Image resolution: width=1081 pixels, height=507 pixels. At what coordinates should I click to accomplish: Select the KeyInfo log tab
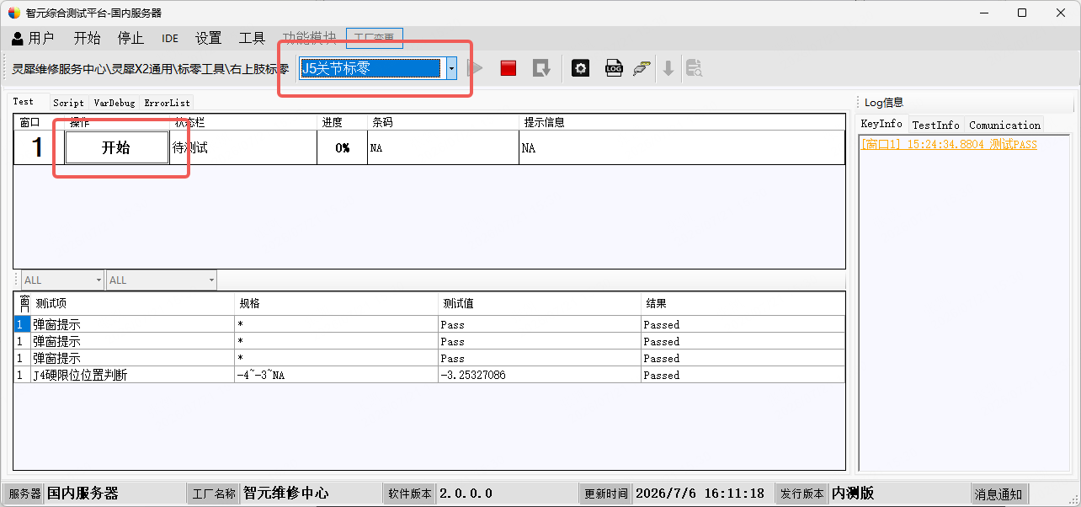click(x=881, y=124)
